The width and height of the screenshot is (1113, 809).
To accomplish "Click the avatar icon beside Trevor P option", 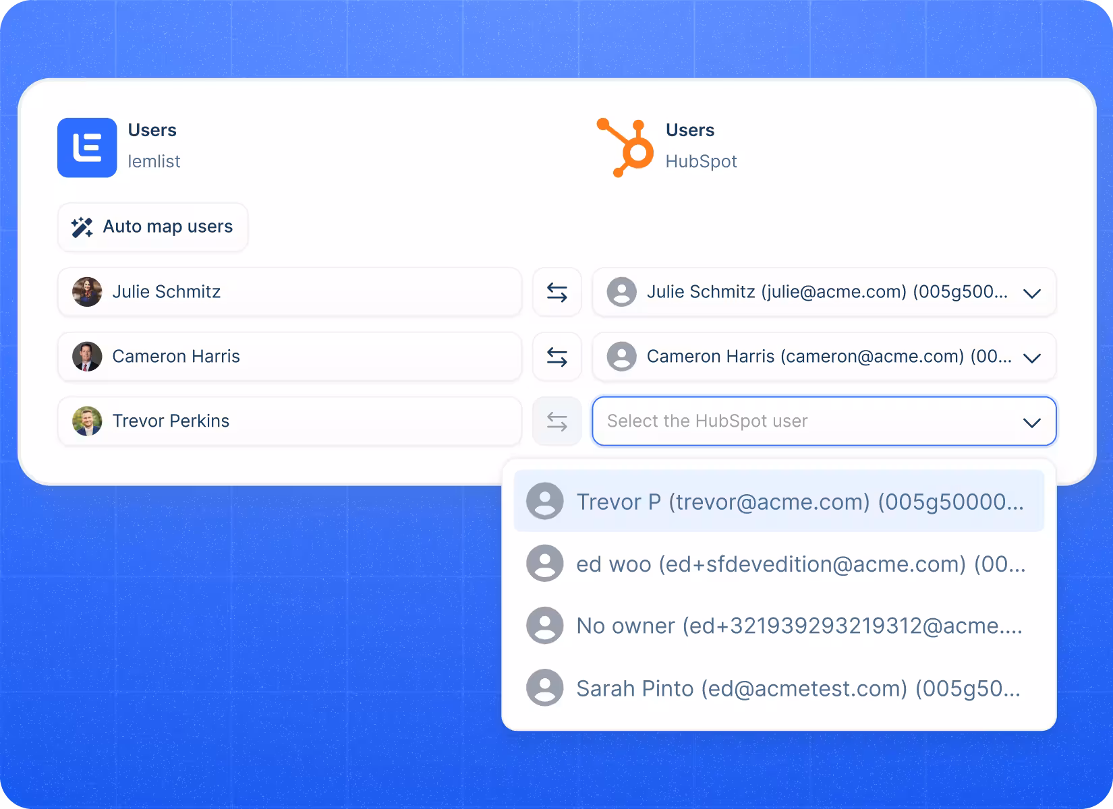I will (x=545, y=501).
